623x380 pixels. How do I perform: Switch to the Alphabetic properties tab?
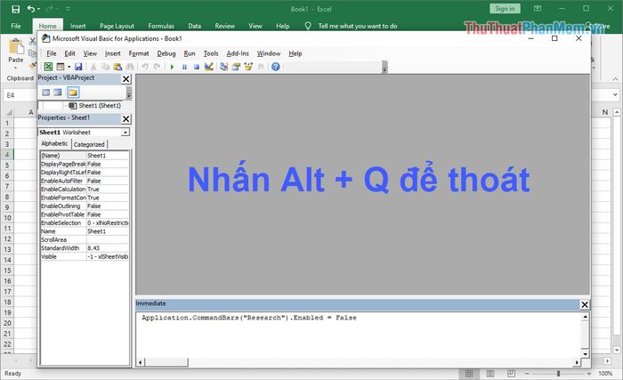coord(54,143)
